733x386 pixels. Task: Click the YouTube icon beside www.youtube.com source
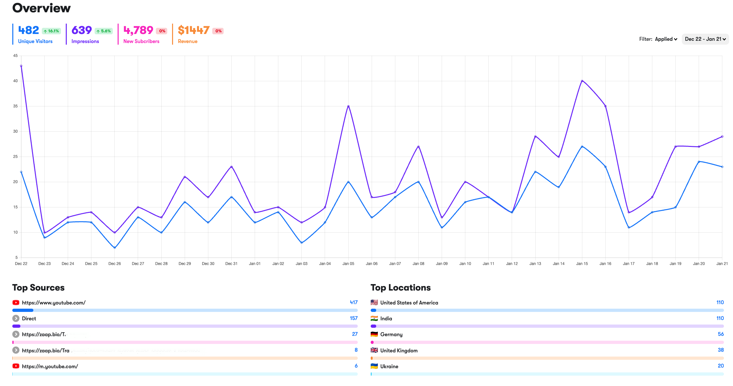[16, 303]
